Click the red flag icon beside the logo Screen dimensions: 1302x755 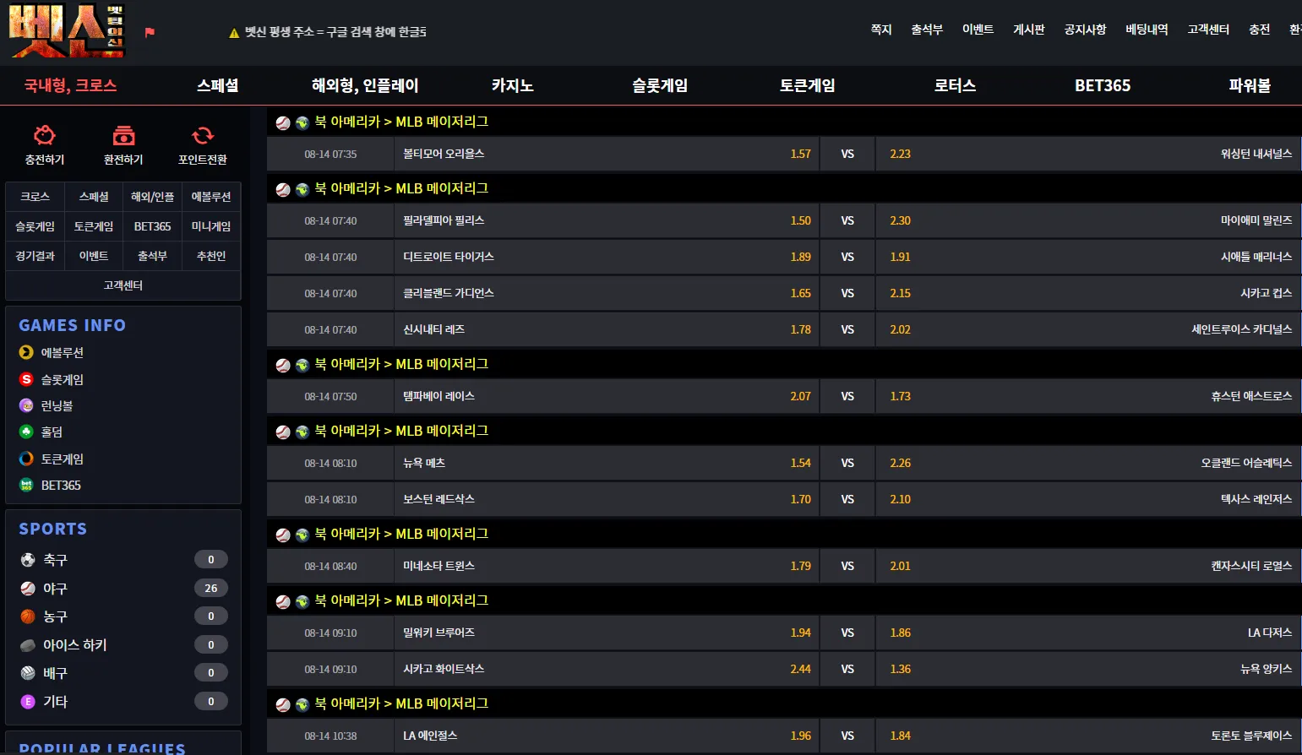pos(150,32)
